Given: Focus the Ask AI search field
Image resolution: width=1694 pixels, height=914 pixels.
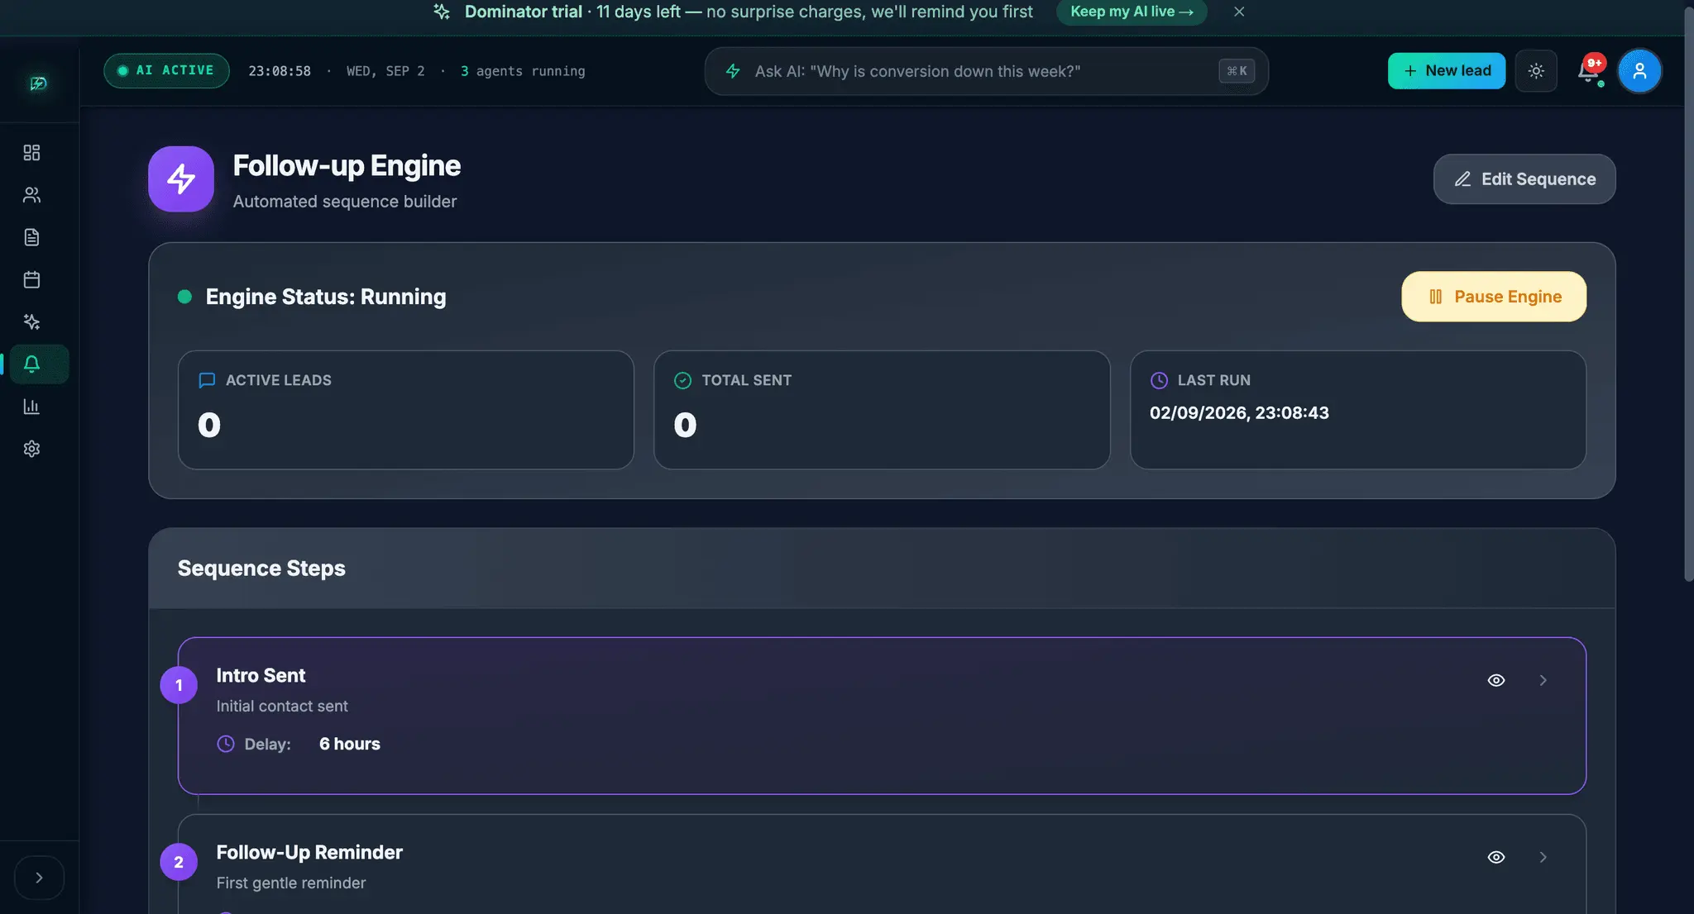Looking at the screenshot, I should click(x=986, y=71).
